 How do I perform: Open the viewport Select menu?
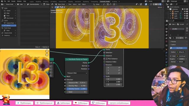click(75, 4)
